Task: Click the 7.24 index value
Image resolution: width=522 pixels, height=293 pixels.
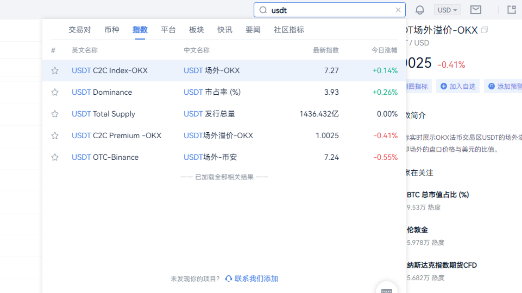Action: click(331, 157)
